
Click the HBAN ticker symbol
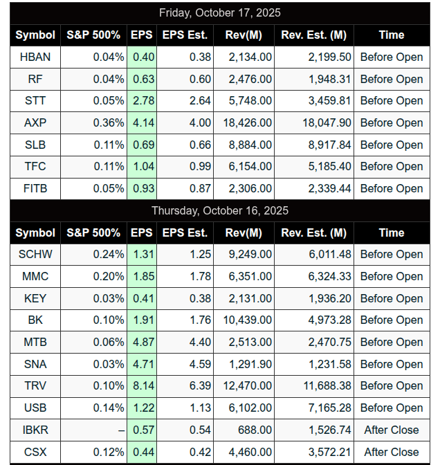[35, 57]
